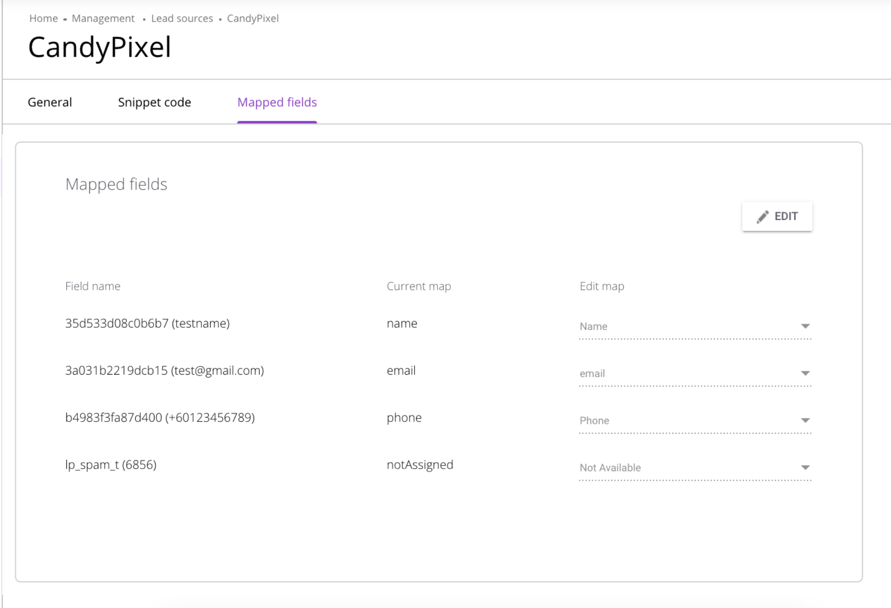Viewport: 891px width, 608px height.
Task: Open Management breadcrumb link
Action: [103, 18]
